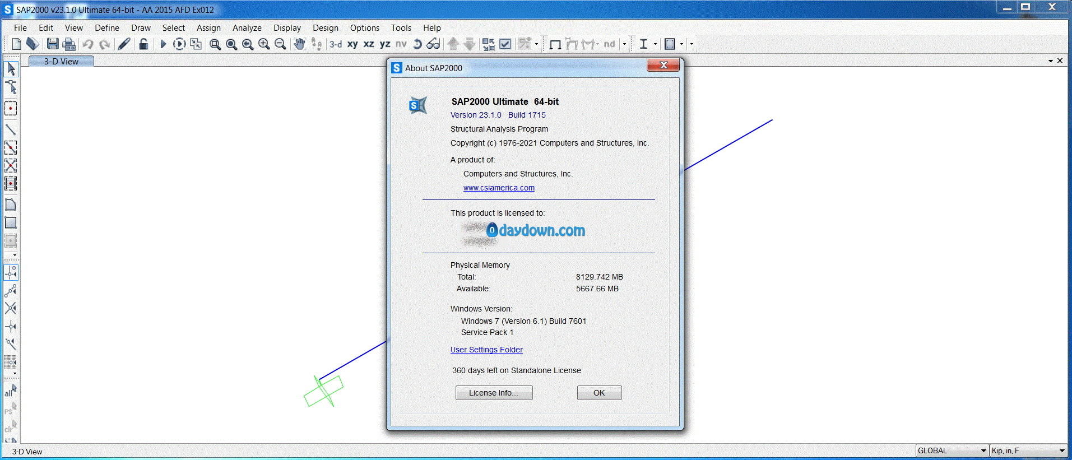Visit the www.csiamerica.com link
Screen dimensions: 1072x460
[x=499, y=188]
